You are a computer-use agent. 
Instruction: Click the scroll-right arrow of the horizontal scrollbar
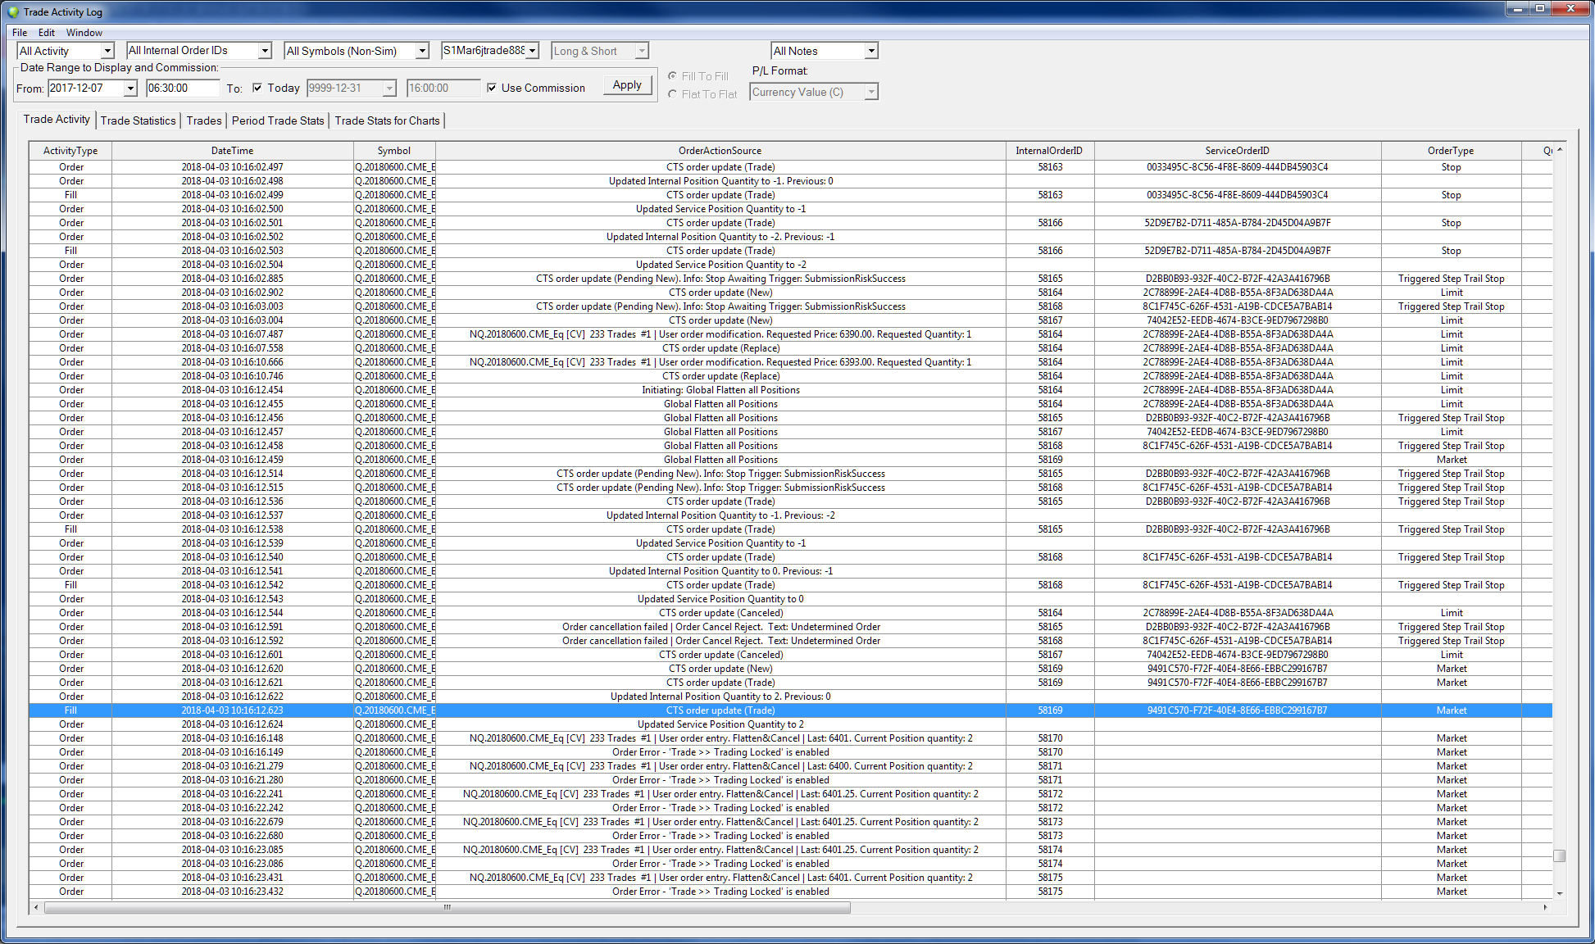pos(1545,907)
